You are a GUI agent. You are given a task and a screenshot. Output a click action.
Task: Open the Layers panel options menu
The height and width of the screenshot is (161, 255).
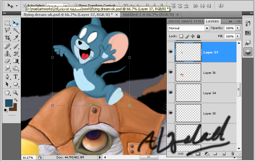(x=238, y=21)
